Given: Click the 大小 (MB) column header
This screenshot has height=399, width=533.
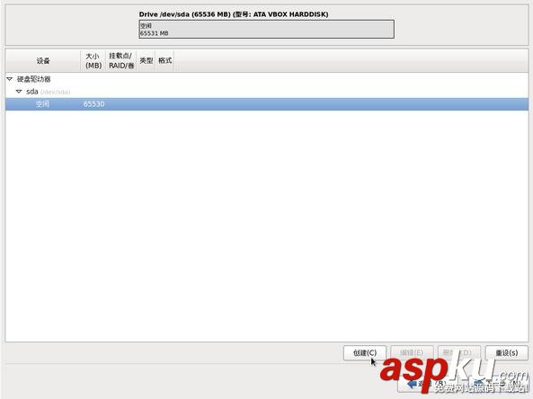Looking at the screenshot, I should point(93,61).
